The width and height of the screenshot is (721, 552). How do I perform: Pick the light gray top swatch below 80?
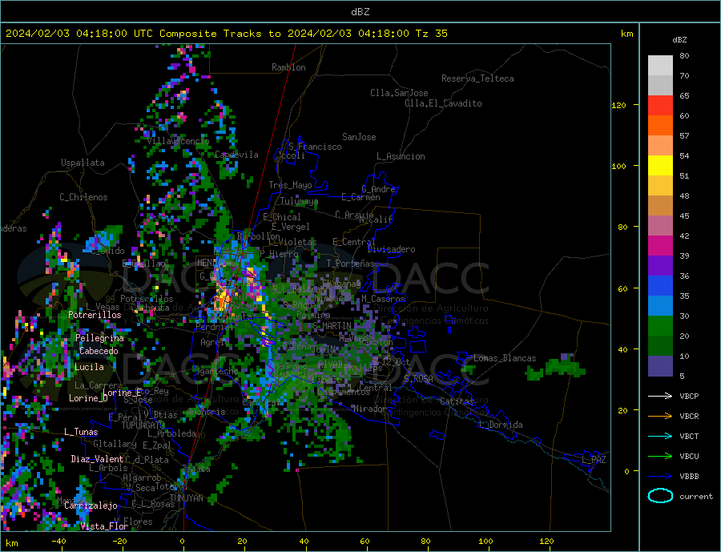click(x=660, y=66)
